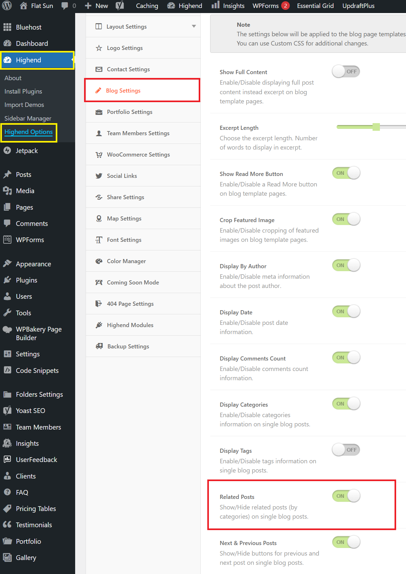This screenshot has height=574, width=406.
Task: Turn off Show Read More Button toggle
Action: 346,173
